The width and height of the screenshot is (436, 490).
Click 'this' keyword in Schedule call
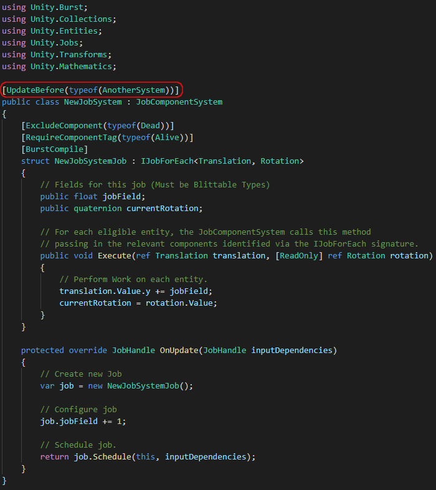coord(146,457)
